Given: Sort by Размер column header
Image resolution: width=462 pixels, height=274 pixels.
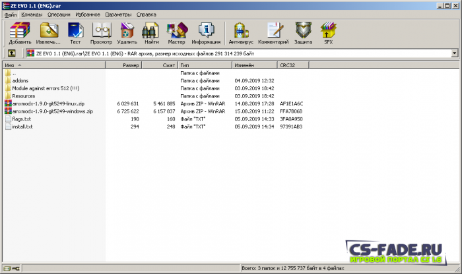Looking at the screenshot, I should [x=124, y=65].
